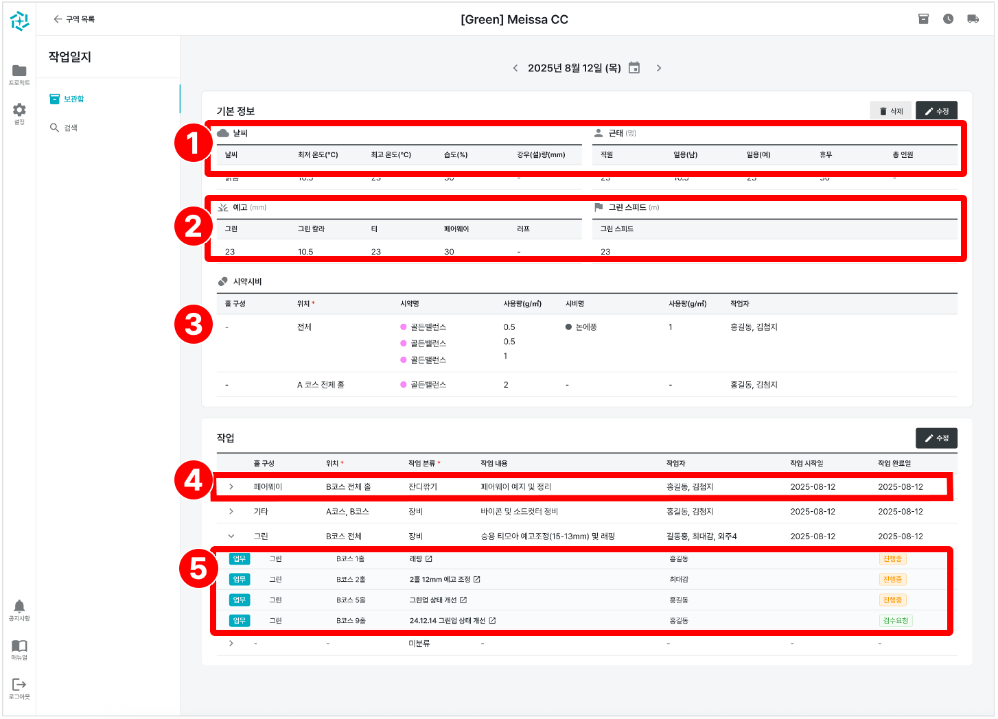The image size is (998, 719).
Task: Click the archive box icon in header
Action: [923, 19]
